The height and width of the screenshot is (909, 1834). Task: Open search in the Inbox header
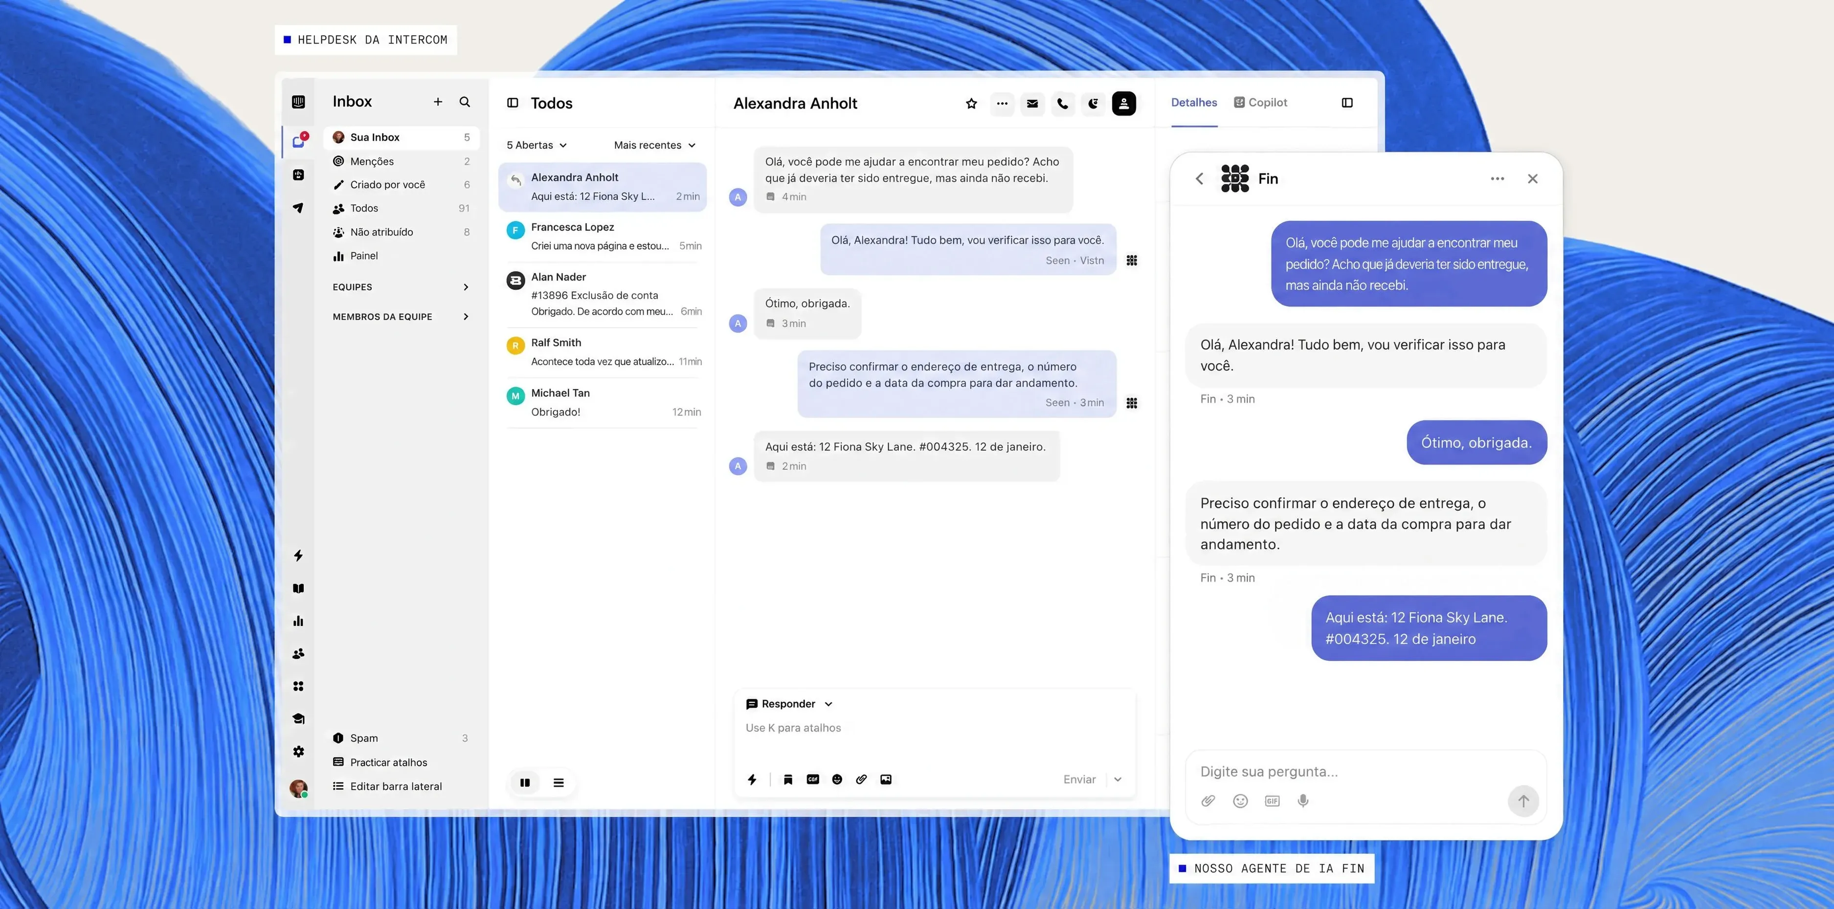(x=465, y=102)
